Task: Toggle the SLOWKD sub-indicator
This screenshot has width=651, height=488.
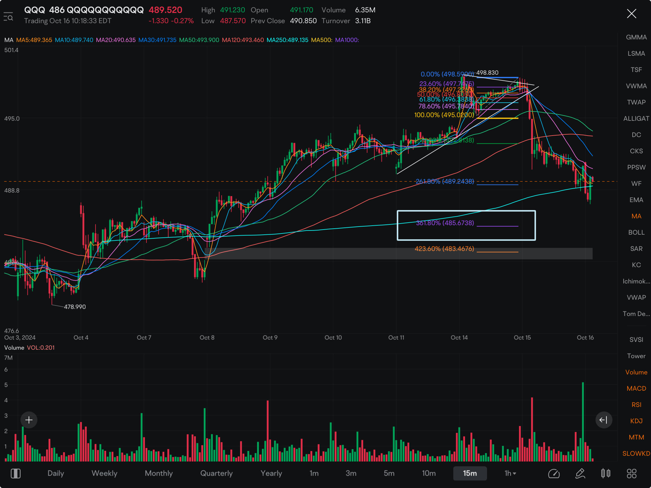Action: click(636, 454)
